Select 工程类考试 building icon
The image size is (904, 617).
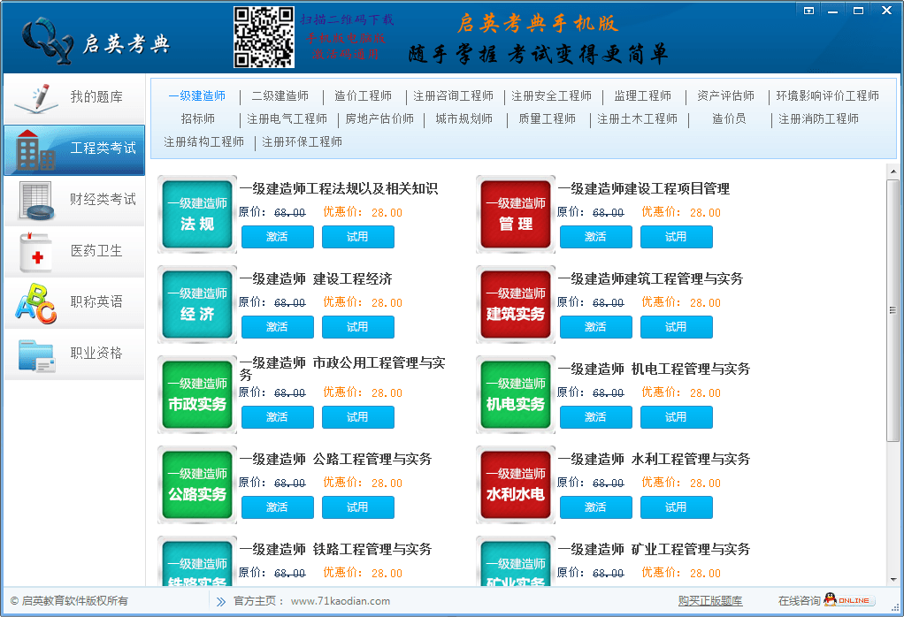(x=35, y=149)
